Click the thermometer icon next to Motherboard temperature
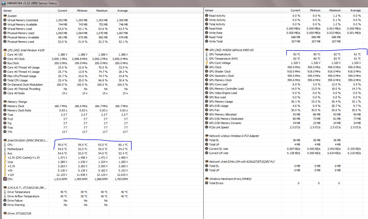 pyautogui.click(x=5, y=149)
